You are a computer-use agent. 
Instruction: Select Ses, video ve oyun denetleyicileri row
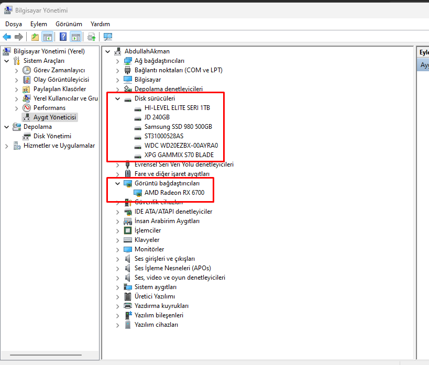tap(180, 278)
